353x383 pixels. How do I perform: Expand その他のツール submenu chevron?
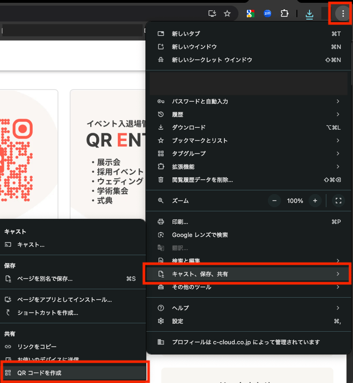click(338, 287)
